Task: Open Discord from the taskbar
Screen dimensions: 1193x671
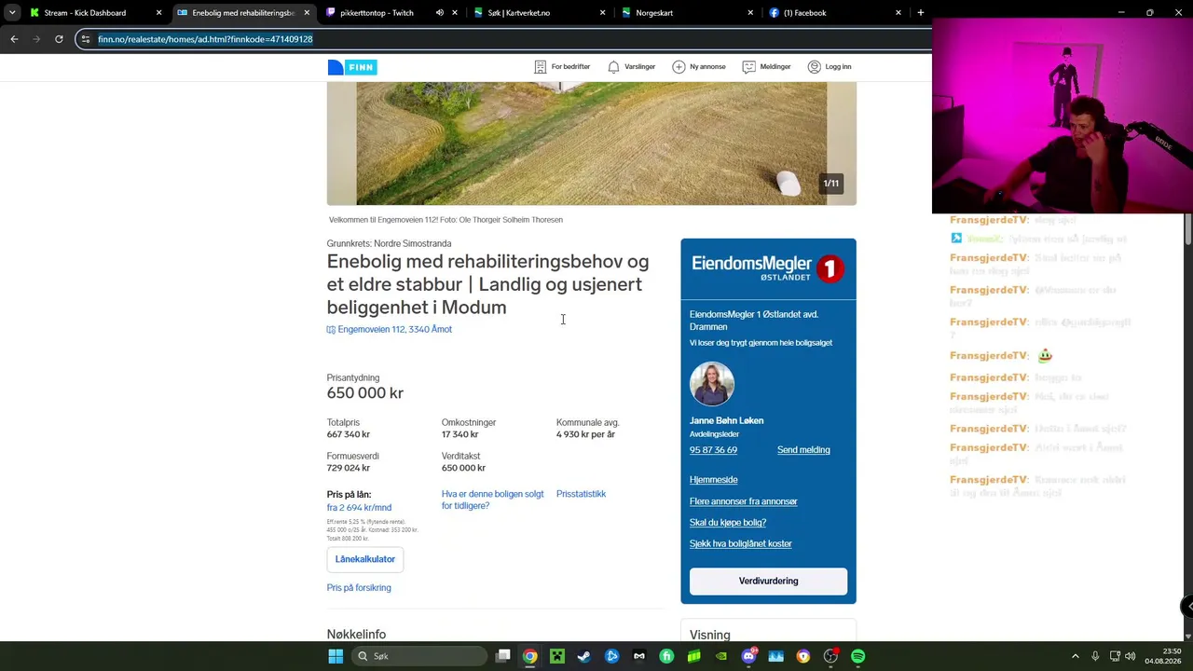Action: [x=748, y=656]
